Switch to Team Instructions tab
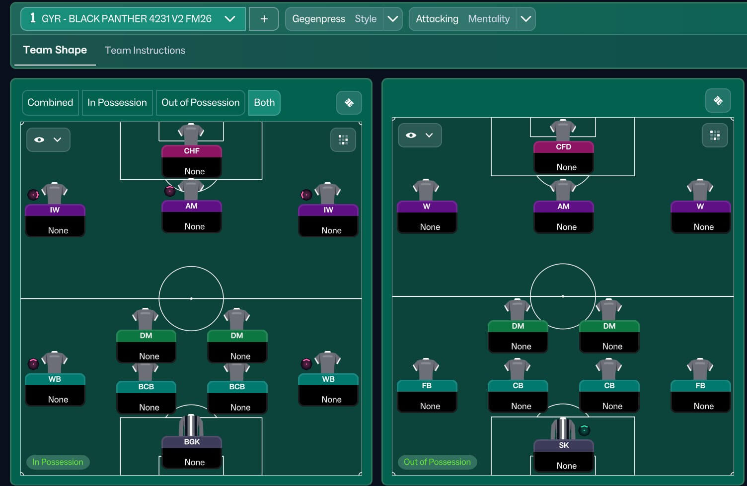The image size is (747, 486). pos(145,50)
